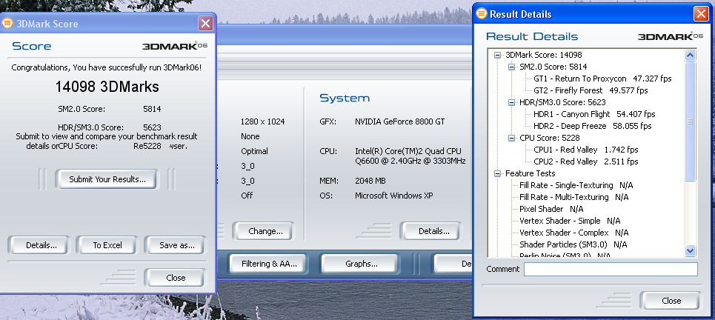715x320 pixels.
Task: Select Vertex Shader - Complex row
Action: [573, 233]
